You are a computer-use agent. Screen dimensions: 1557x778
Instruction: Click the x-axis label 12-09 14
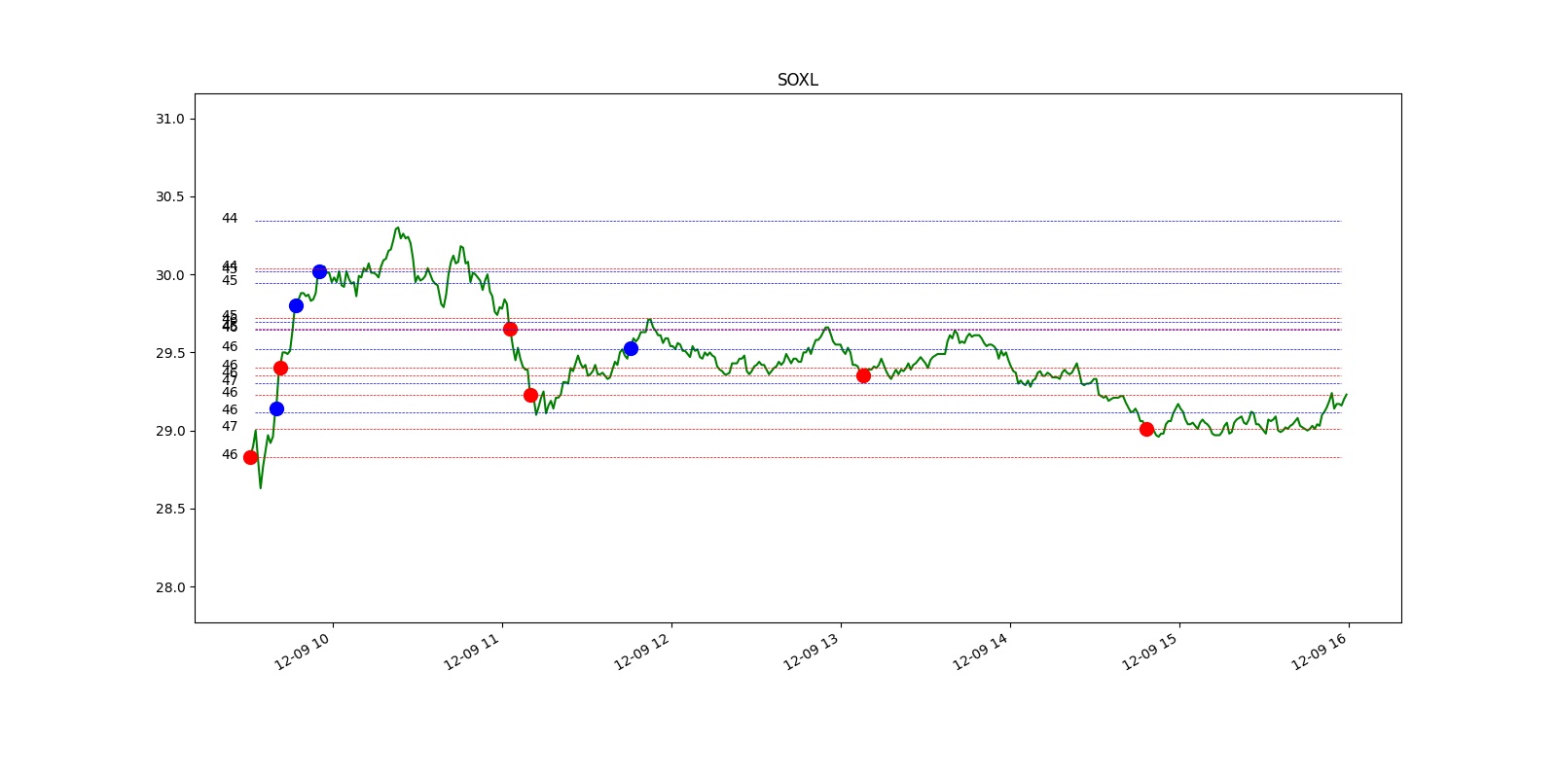(980, 652)
